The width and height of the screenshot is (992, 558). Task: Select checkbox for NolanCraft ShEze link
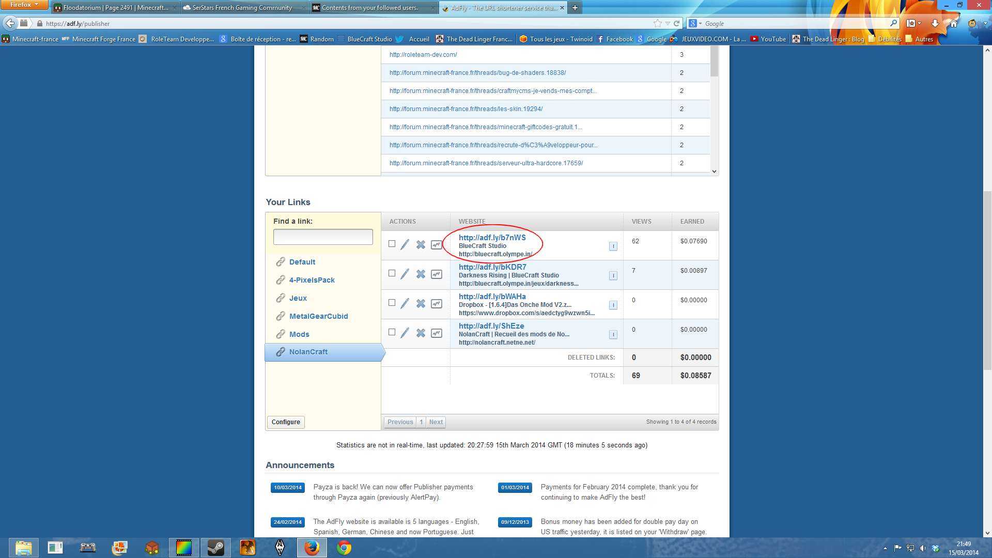(392, 332)
